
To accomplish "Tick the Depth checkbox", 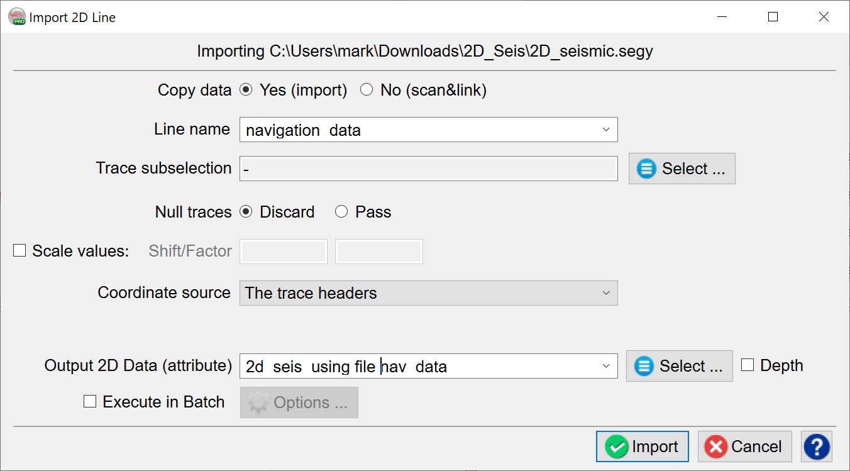I will click(748, 365).
